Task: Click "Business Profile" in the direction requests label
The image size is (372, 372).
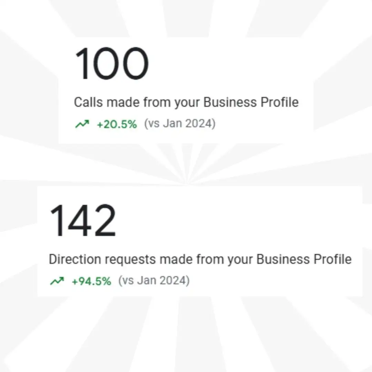Action: click(304, 259)
